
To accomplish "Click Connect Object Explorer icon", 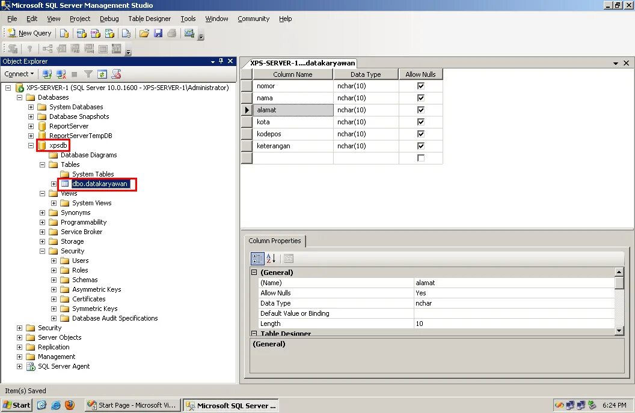I will click(x=47, y=74).
